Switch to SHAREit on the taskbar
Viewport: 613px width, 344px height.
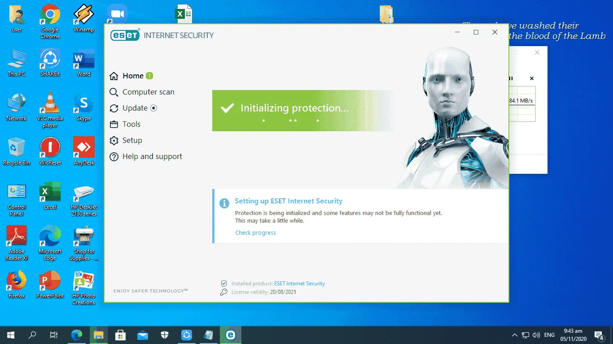tap(187, 335)
